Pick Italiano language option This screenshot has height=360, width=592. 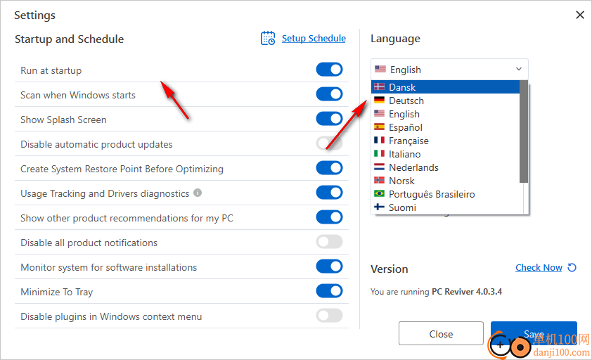[446, 154]
